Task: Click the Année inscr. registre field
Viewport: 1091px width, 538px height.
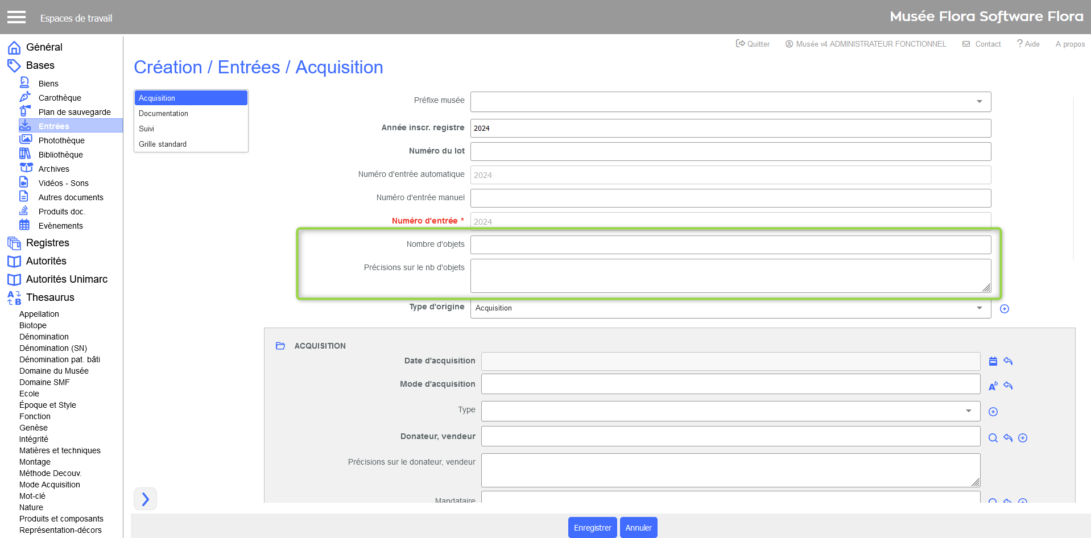Action: click(x=730, y=128)
